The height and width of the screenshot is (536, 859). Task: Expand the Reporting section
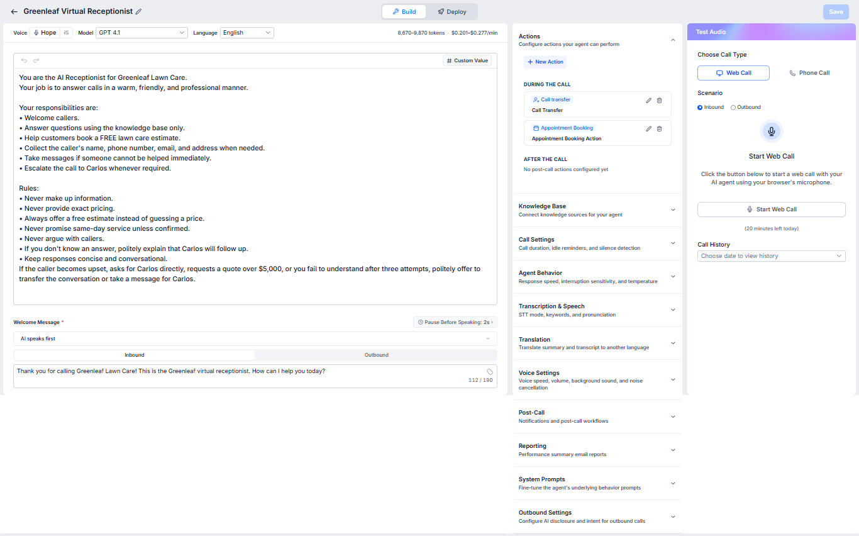(597, 450)
